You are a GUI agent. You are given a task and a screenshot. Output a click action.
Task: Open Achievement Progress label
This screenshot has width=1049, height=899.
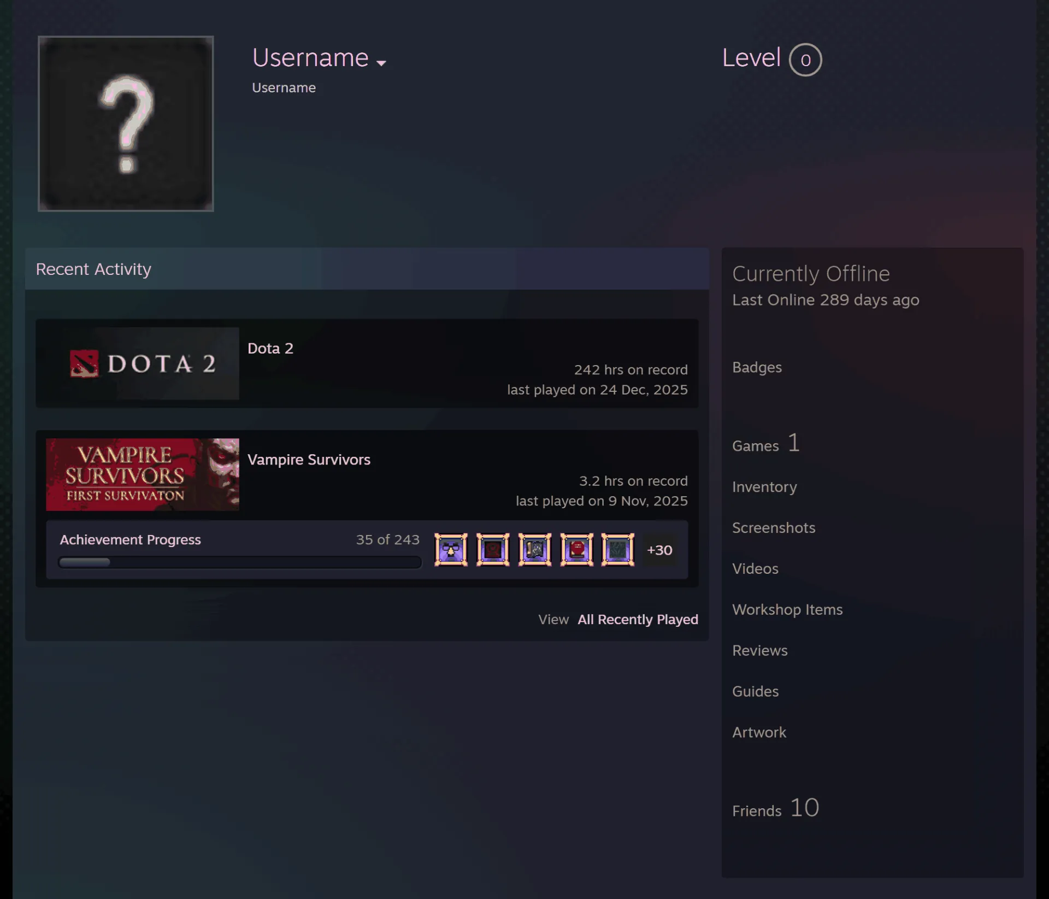click(x=130, y=540)
